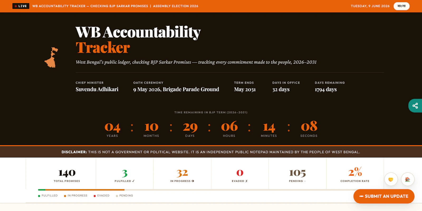422x211 pixels.
Task: Click the Pending legend entry
Action: (x=124, y=196)
